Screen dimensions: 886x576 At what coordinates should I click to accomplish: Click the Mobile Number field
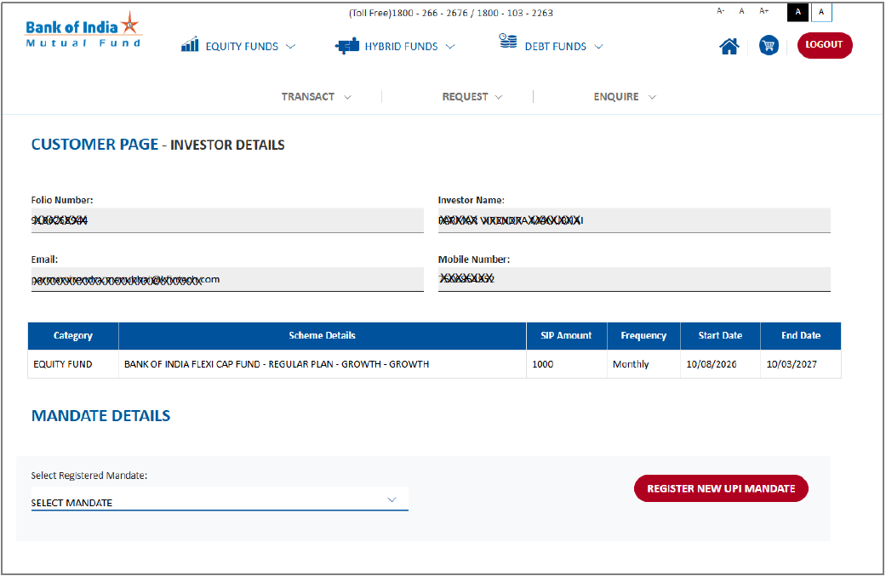634,280
